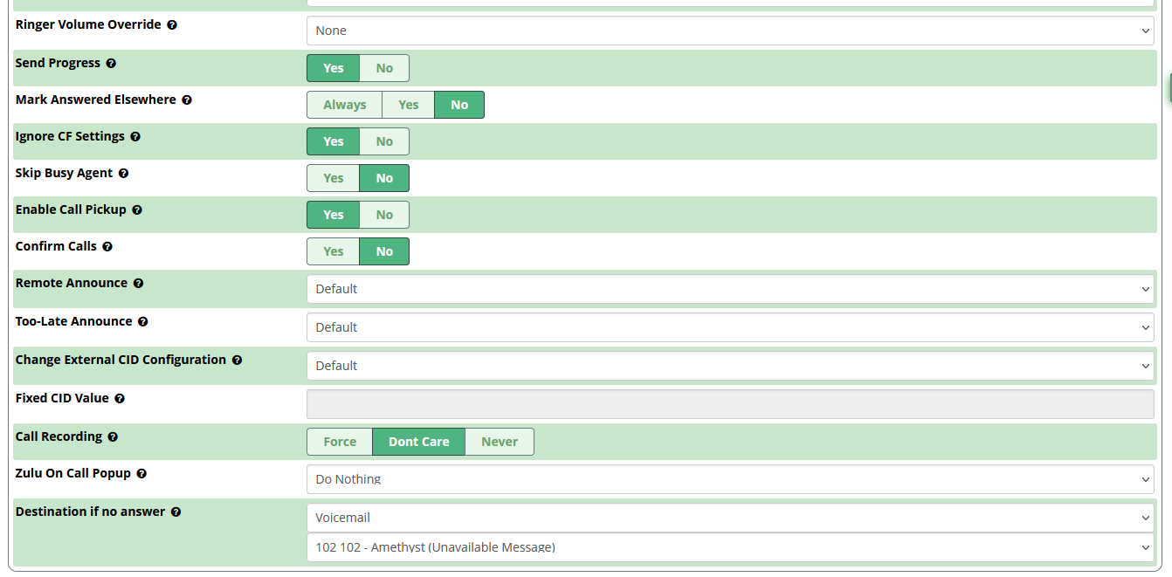Image resolution: width=1172 pixels, height=577 pixels.
Task: Set Call Recording to Never
Action: point(500,442)
